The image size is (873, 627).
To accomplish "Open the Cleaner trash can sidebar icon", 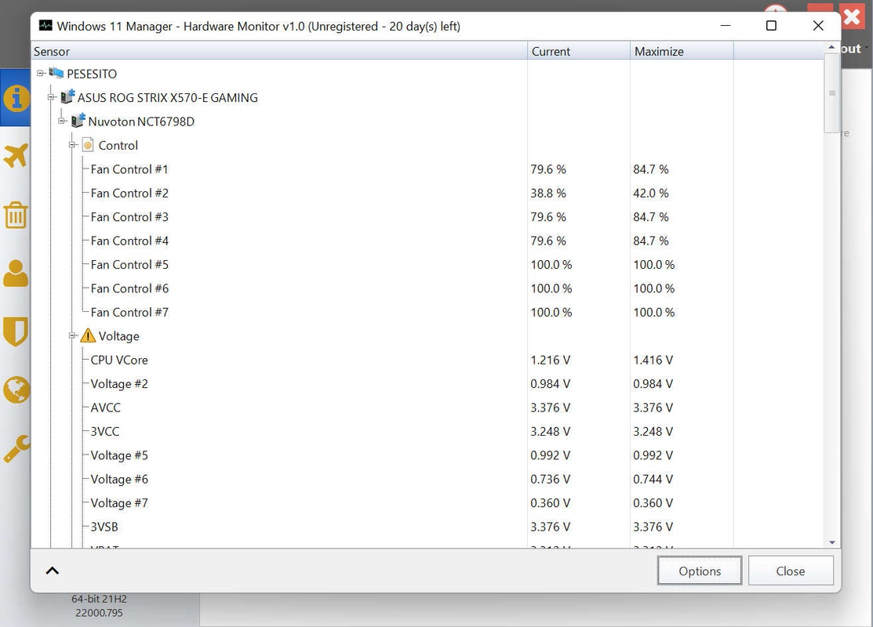I will [16, 215].
